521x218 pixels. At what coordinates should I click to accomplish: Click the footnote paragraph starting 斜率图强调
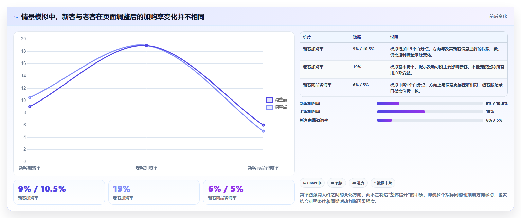click(403, 198)
